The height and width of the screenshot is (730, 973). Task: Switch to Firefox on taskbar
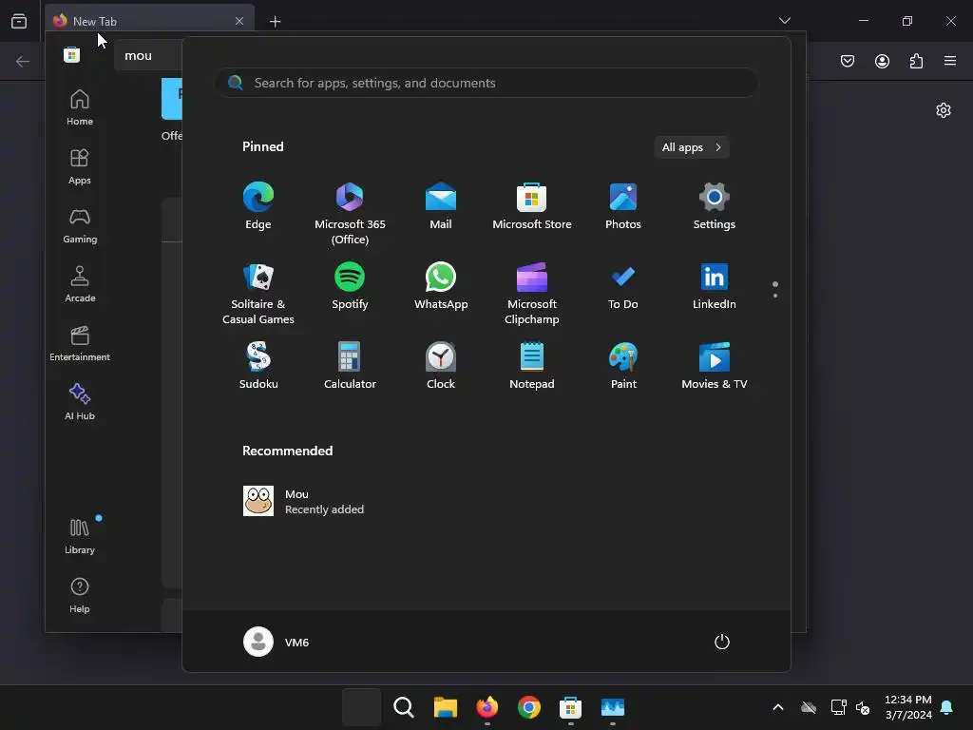click(487, 707)
